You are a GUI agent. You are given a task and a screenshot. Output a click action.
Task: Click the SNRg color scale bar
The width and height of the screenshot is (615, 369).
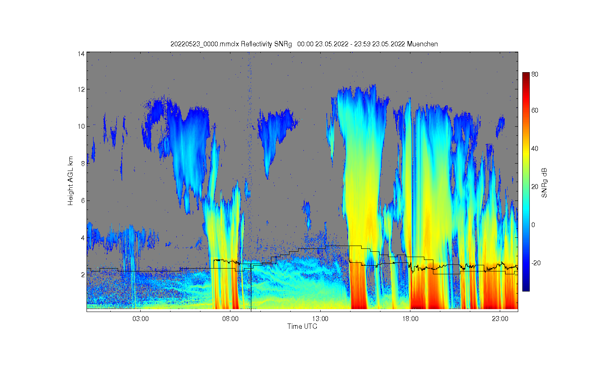coord(526,182)
